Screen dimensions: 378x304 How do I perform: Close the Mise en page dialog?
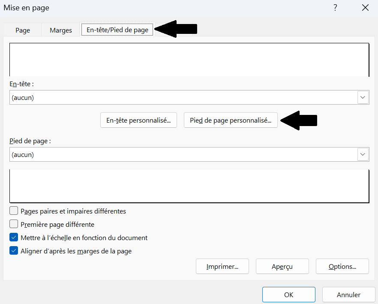pos(365,8)
